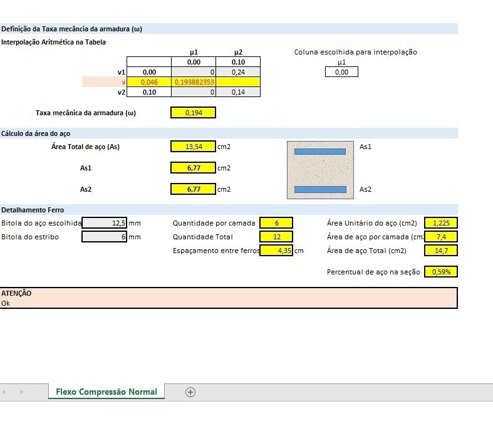Select the Bitola do aço escolhida 12,5 cell

(x=105, y=223)
